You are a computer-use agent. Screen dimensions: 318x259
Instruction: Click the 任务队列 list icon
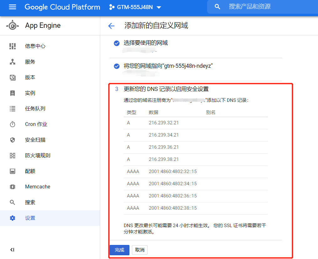pyautogui.click(x=12, y=109)
